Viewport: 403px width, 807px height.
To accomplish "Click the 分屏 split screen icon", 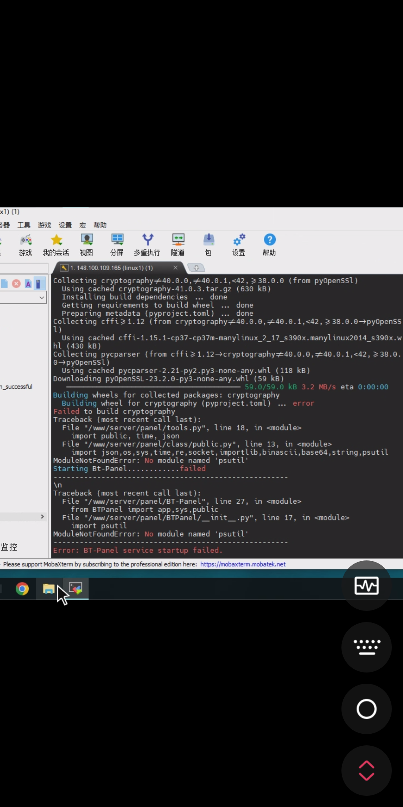I will (117, 245).
